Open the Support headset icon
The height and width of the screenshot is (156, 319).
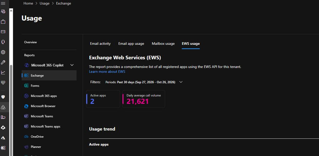coord(3,42)
